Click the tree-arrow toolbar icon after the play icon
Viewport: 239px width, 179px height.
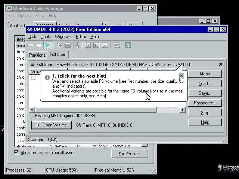[x=59, y=45]
